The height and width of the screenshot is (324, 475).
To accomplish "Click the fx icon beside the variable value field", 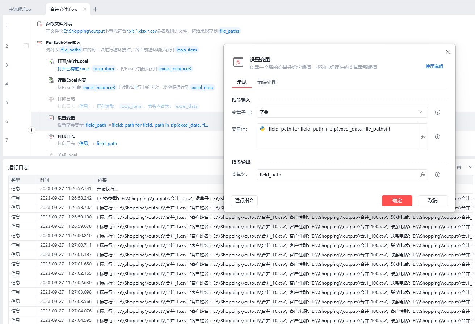I will [x=423, y=137].
